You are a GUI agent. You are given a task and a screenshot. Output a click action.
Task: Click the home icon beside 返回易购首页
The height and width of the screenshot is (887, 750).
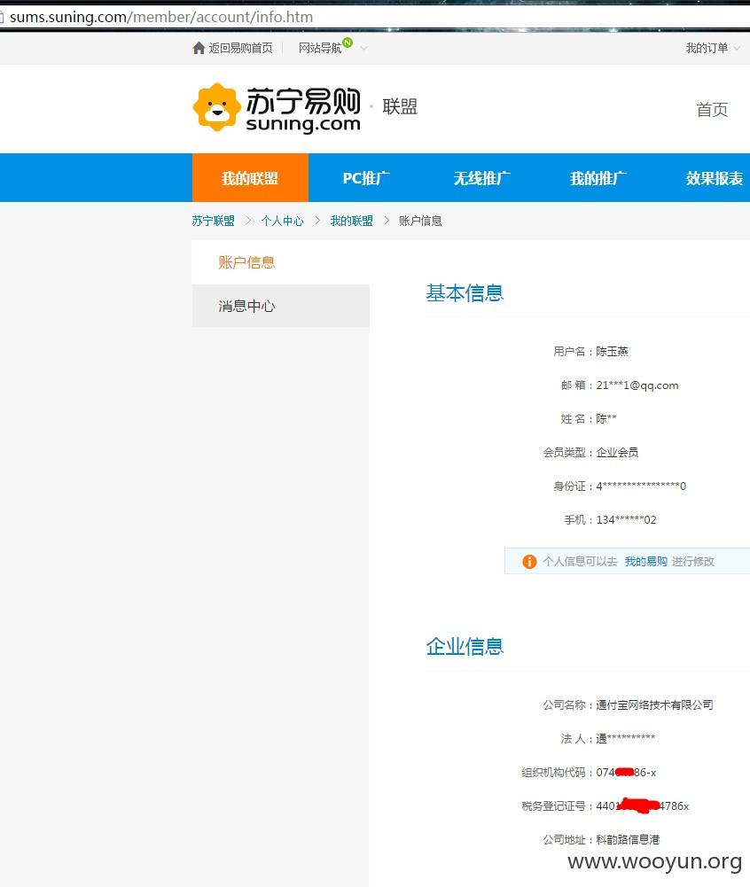click(199, 48)
